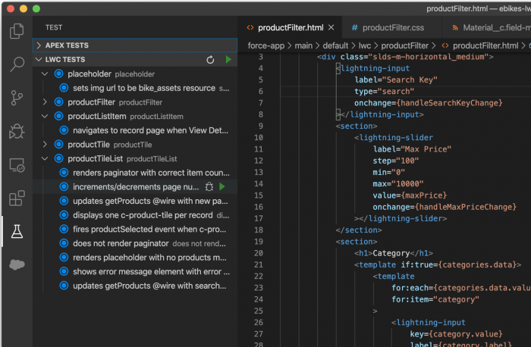The image size is (531, 347).
Task: Close the productFilter.html tab
Action: click(331, 28)
